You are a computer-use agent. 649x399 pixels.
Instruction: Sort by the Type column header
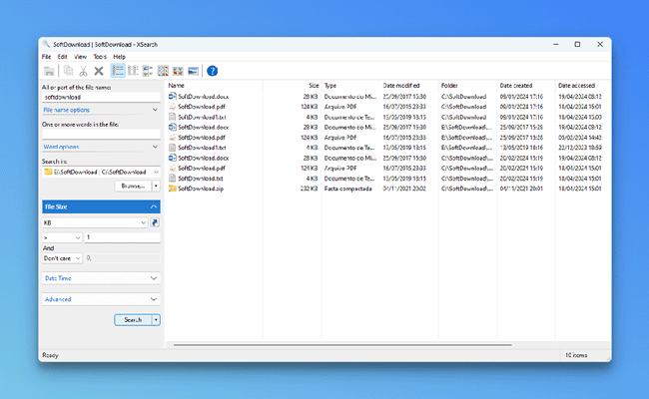pos(350,86)
